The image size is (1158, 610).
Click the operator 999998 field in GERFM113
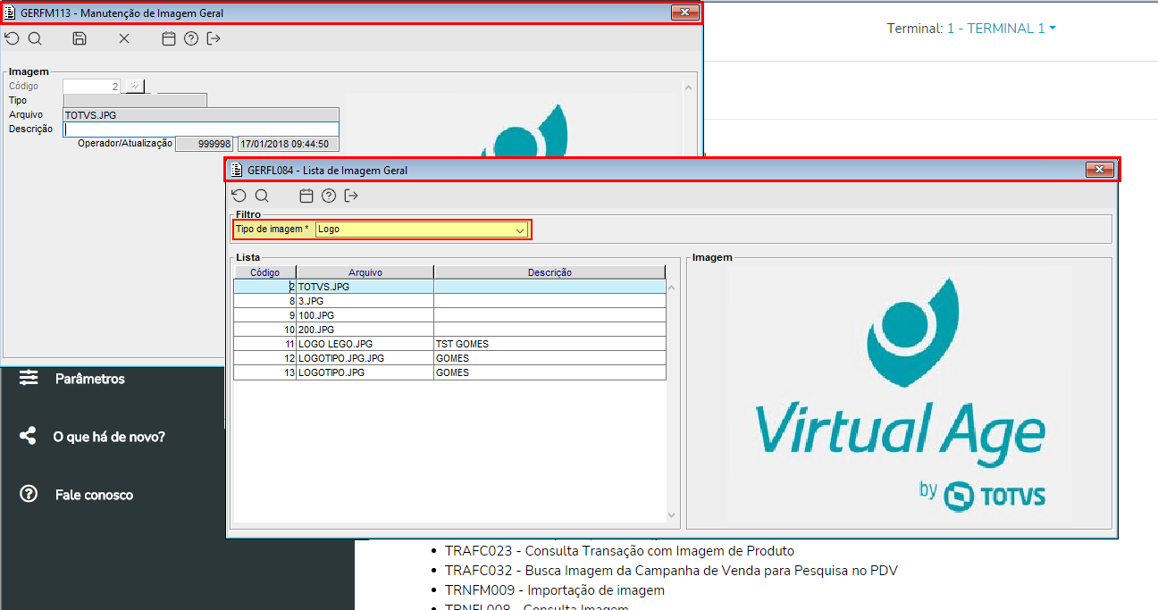205,144
